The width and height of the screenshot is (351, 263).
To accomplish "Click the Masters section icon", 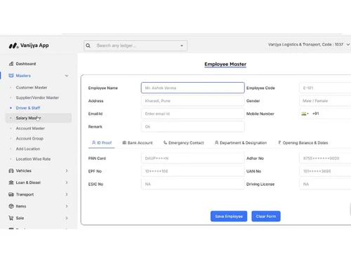I will tap(11, 76).
